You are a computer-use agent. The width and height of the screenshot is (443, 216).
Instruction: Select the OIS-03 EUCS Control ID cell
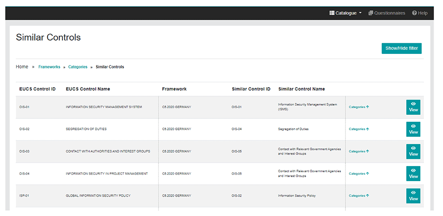(x=24, y=151)
